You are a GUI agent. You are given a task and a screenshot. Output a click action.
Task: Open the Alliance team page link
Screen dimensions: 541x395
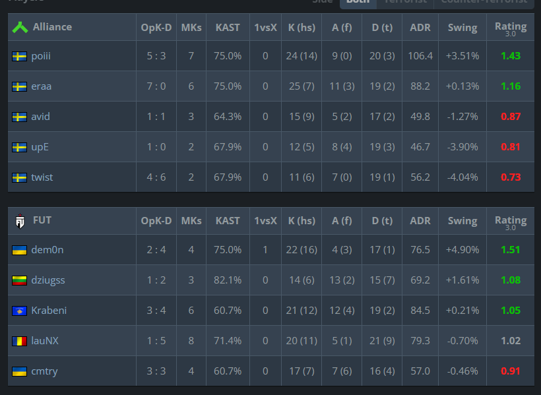click(x=52, y=27)
